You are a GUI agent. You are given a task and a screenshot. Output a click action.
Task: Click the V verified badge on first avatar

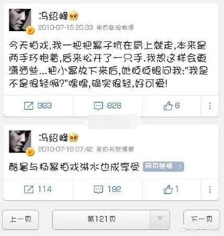(31, 31)
